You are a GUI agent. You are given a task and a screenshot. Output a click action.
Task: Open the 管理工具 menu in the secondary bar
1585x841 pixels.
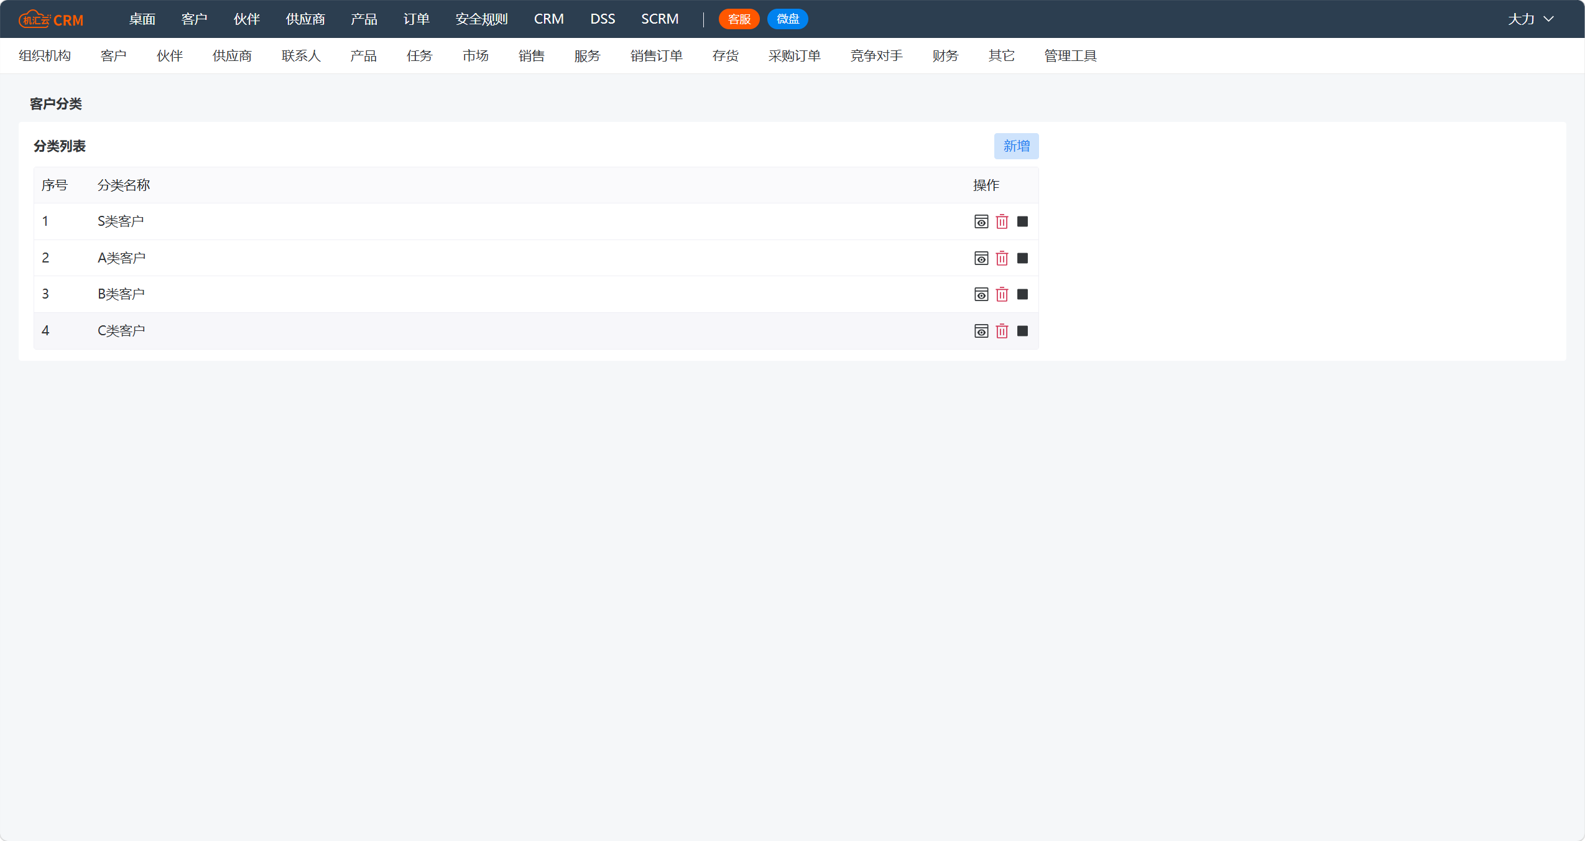click(x=1070, y=56)
